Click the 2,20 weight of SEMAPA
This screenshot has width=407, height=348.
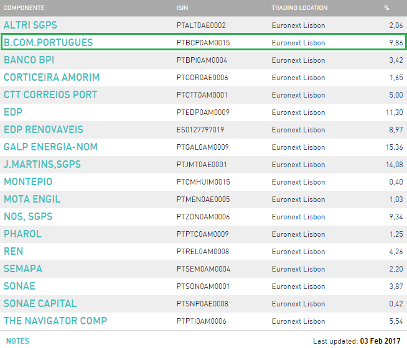(x=396, y=269)
